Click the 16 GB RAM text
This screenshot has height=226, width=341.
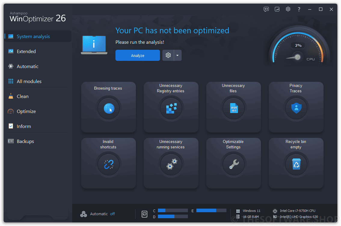point(251,217)
